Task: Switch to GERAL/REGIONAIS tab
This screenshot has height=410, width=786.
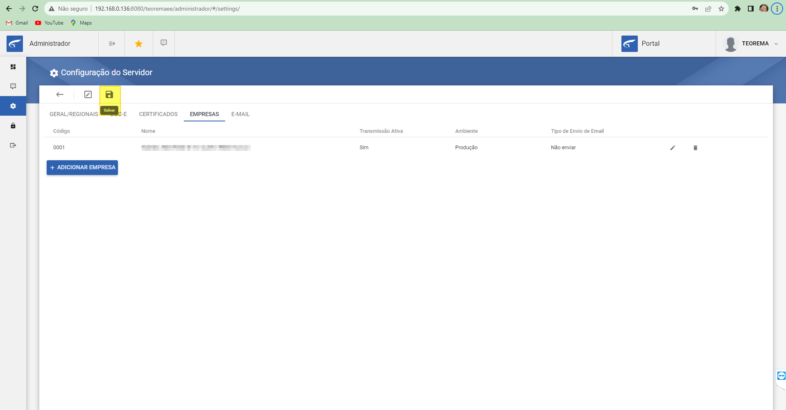Action: (x=74, y=114)
